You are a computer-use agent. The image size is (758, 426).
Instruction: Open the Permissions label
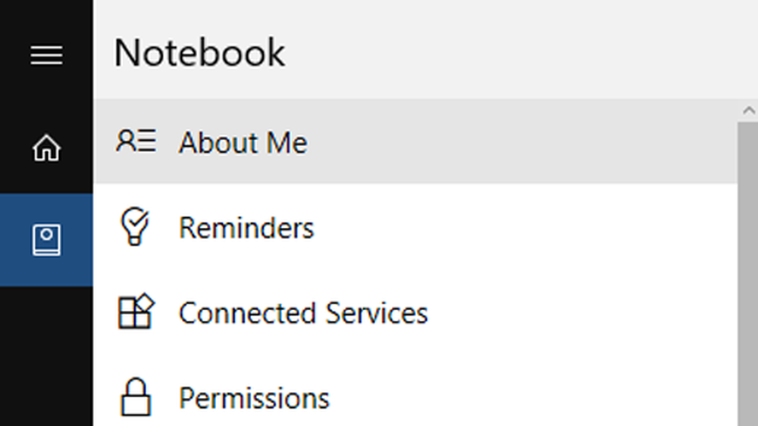pyautogui.click(x=254, y=399)
